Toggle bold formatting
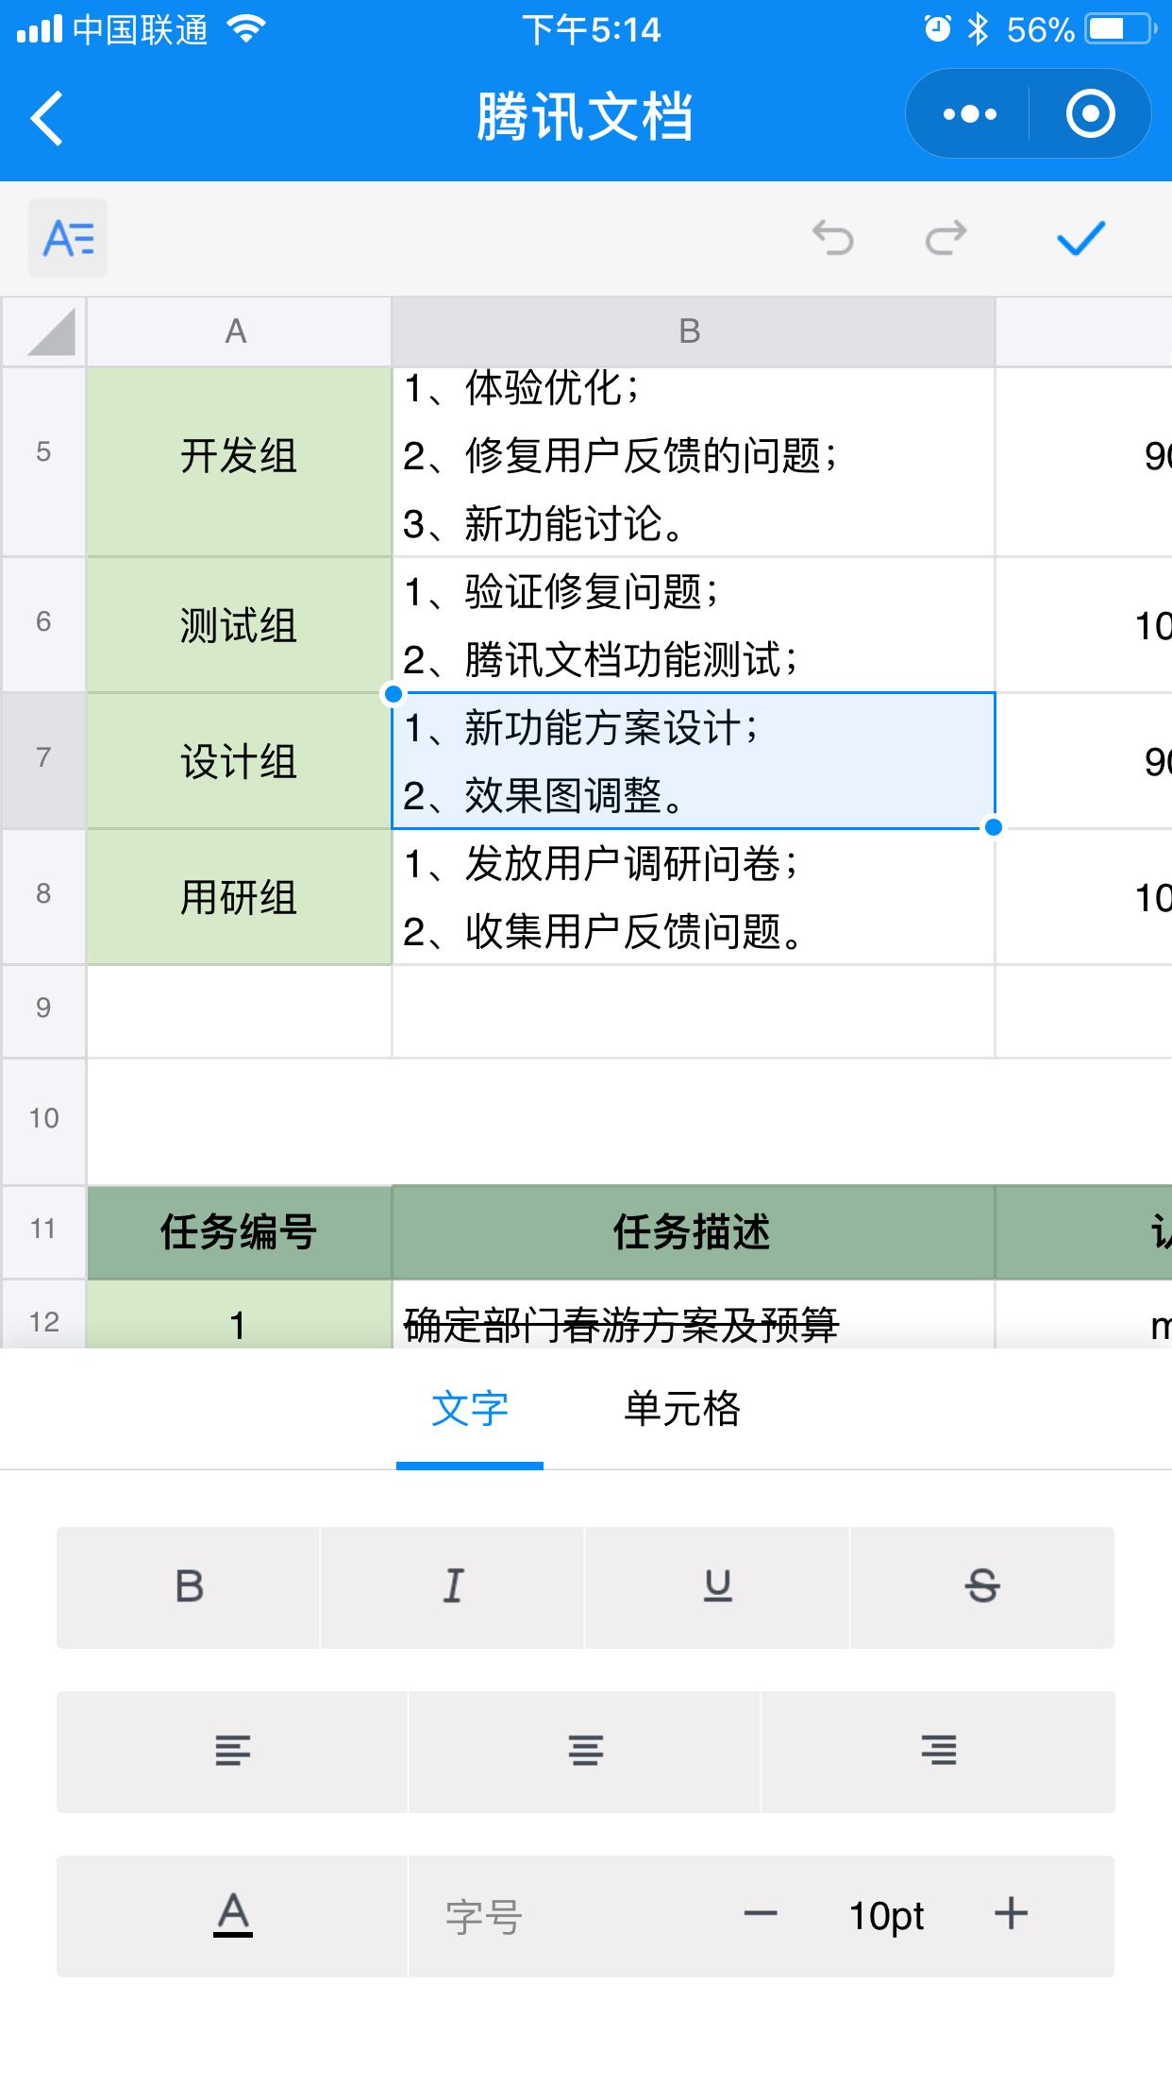The image size is (1172, 2085). (189, 1586)
